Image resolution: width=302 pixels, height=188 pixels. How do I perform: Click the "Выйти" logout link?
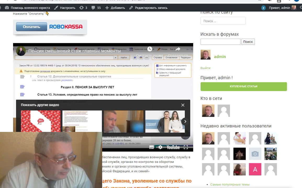205,68
